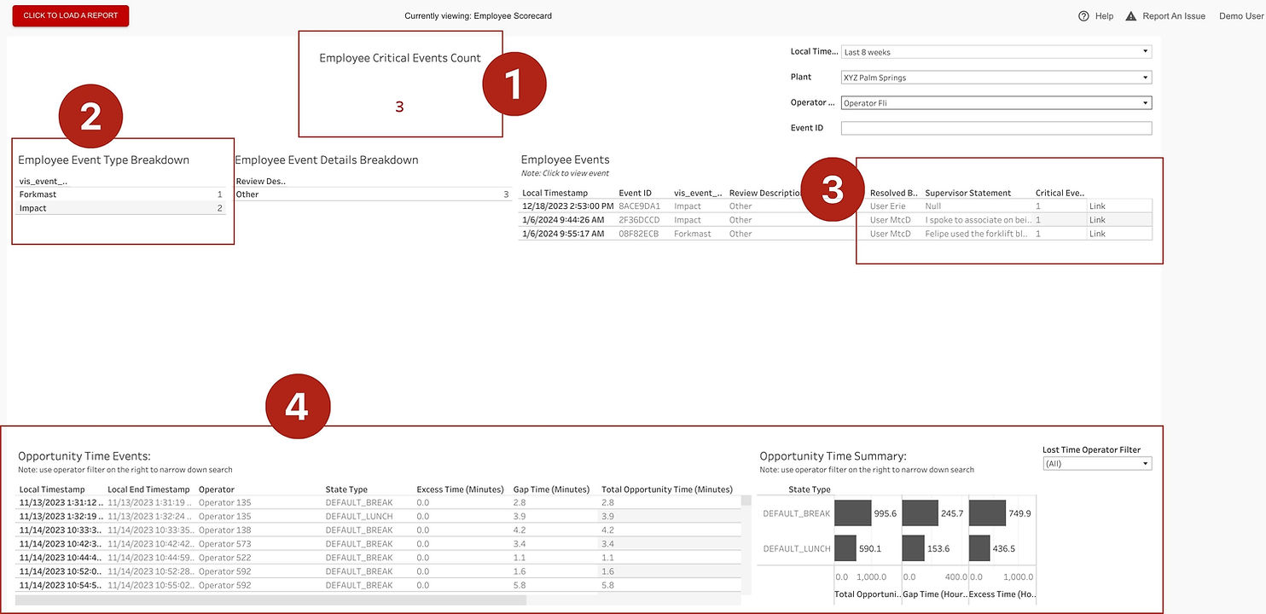The height and width of the screenshot is (614, 1266).
Task: Expand the Last 8 weeks time filter
Action: [994, 51]
